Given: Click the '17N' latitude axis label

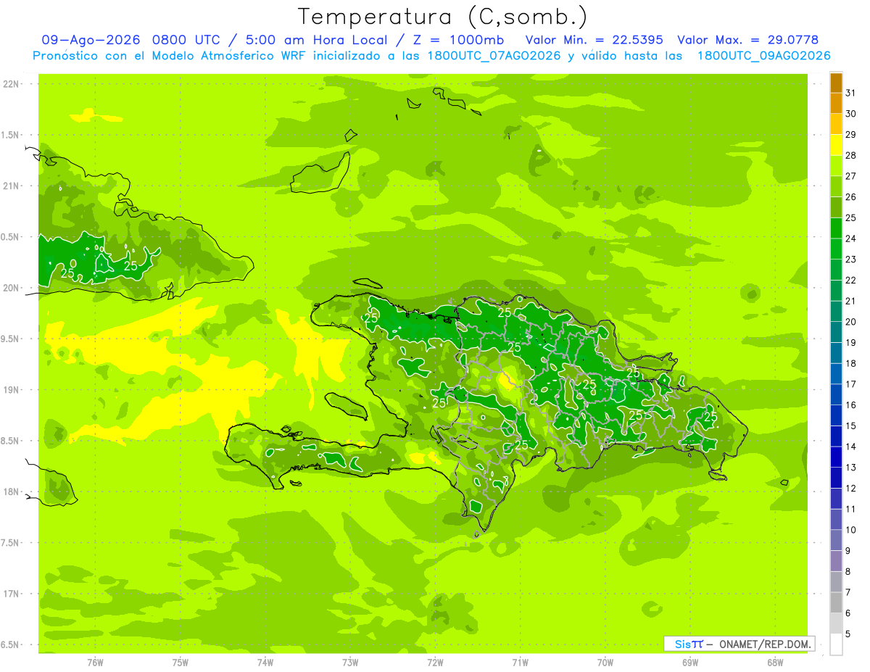Looking at the screenshot, I should click(x=10, y=594).
